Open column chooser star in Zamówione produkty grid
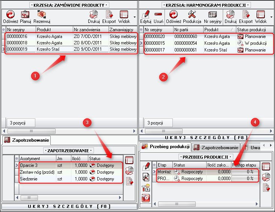Image resolution: width=275 pixels, height=212 pixels. click(3, 29)
